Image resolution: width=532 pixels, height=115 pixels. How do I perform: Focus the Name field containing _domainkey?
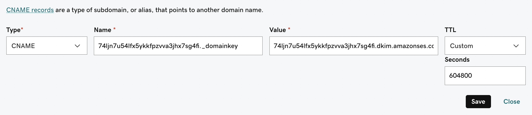(x=178, y=46)
